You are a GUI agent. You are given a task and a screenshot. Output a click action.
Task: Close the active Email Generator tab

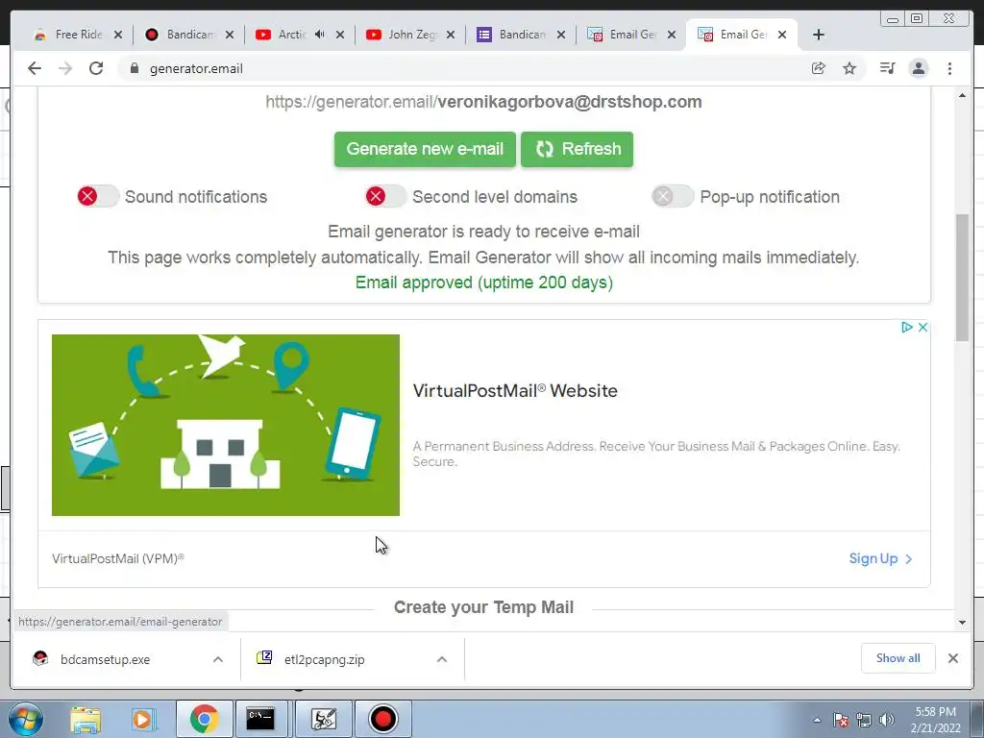(782, 35)
